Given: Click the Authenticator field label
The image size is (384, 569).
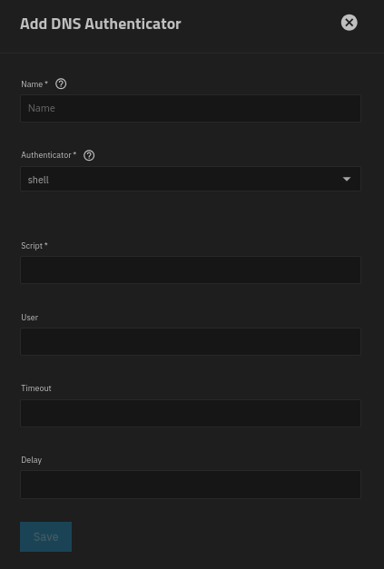Looking at the screenshot, I should point(46,155).
